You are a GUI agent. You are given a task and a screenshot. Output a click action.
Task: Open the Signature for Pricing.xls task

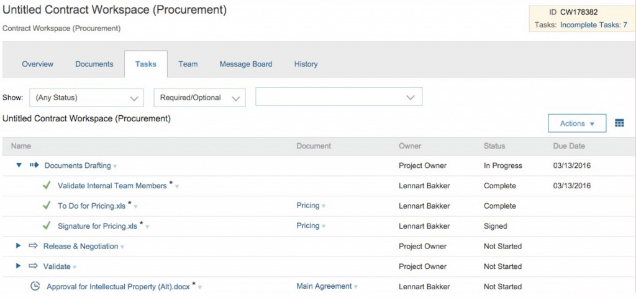tap(98, 226)
